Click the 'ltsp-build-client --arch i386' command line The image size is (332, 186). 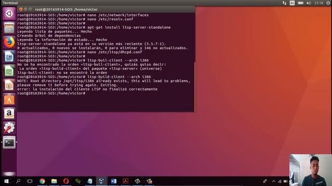84,77
